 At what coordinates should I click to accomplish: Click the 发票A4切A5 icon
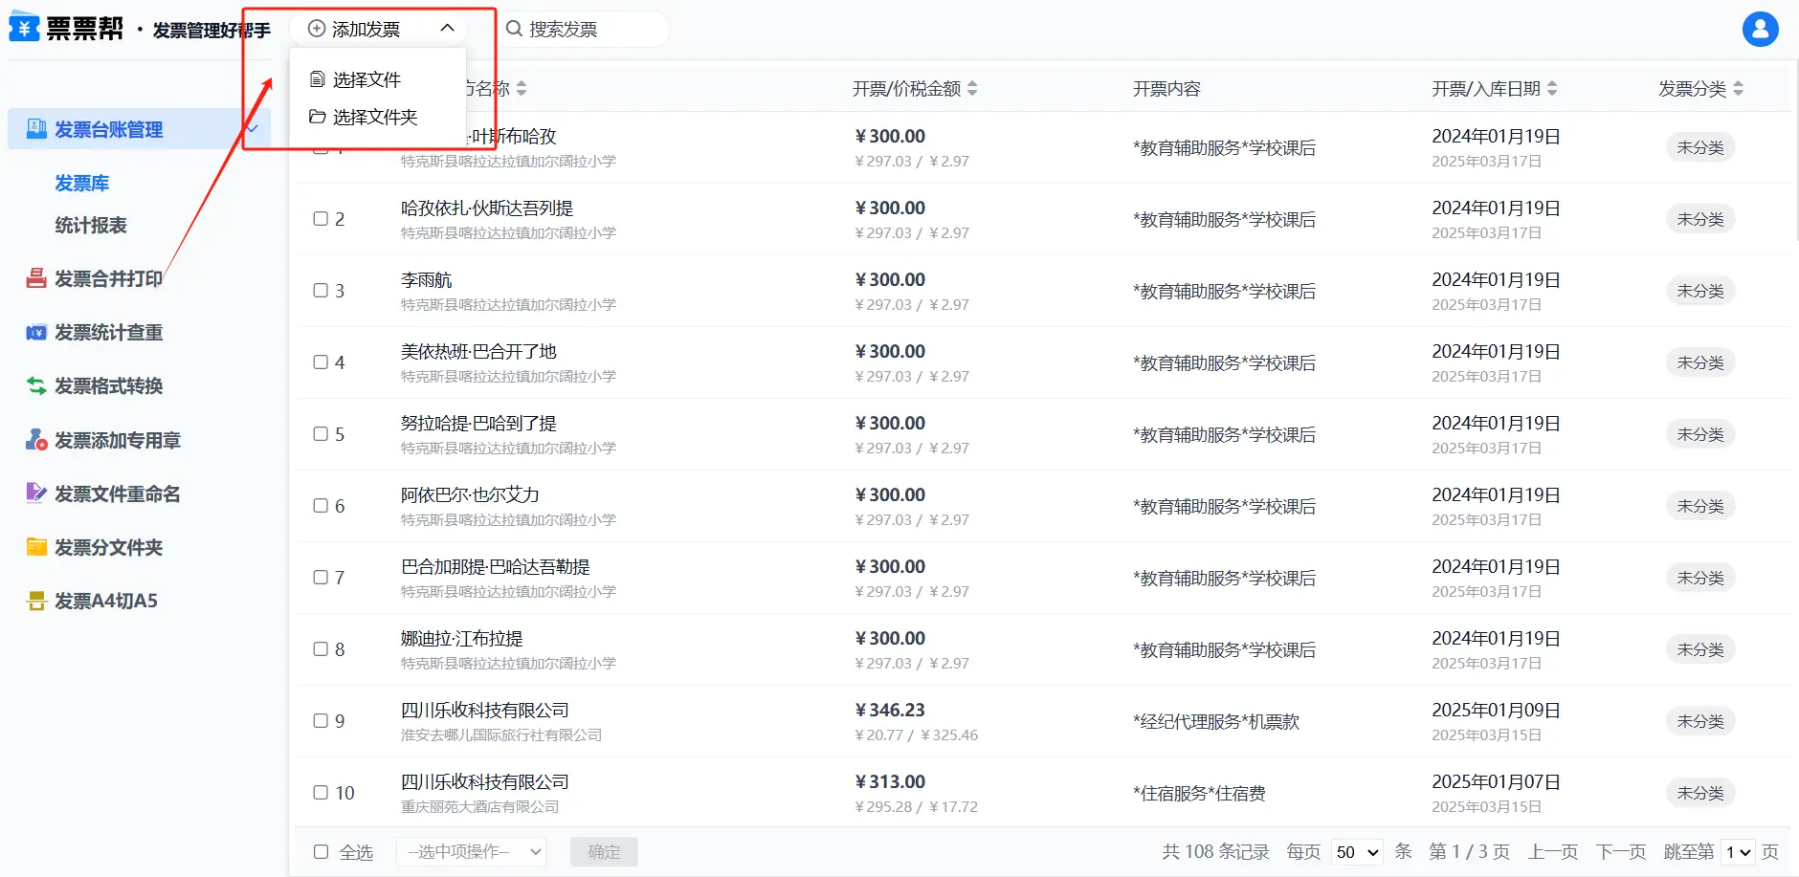[x=36, y=601]
